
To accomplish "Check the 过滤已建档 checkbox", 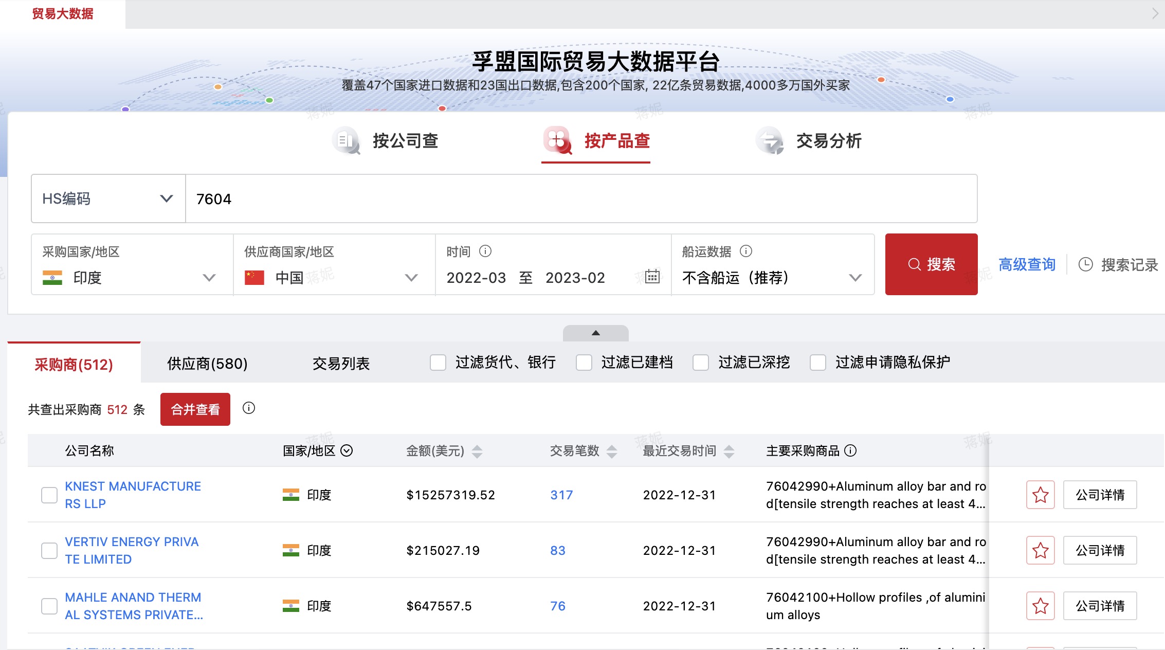I will pos(584,363).
